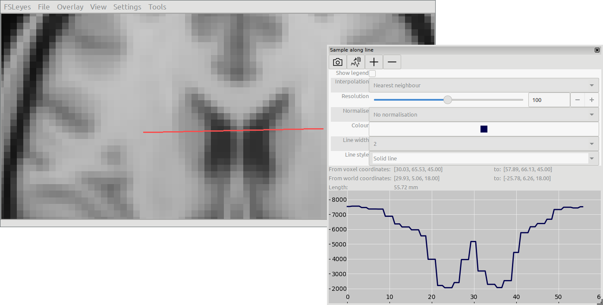Screen dimensions: 603x305
Task: Increase Resolution with the plus stepper
Action: pyautogui.click(x=591, y=100)
